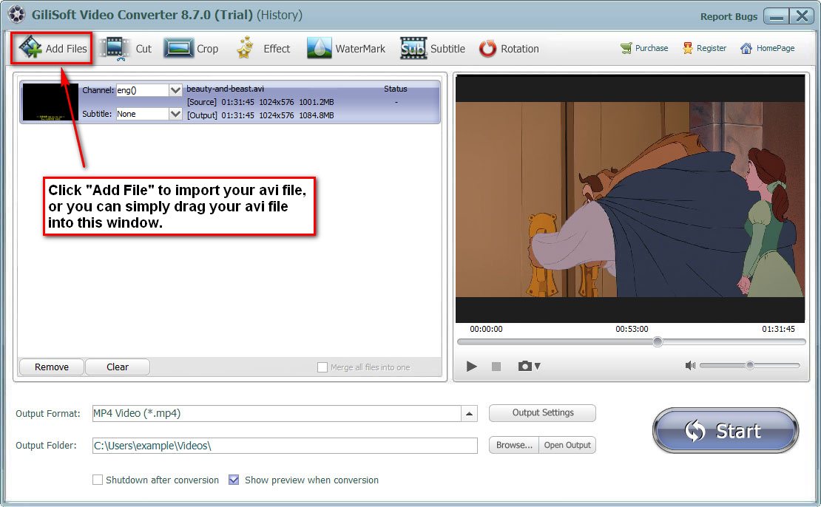Uncheck Show preview when conversion
Screen dimensions: 821x507
(x=234, y=480)
